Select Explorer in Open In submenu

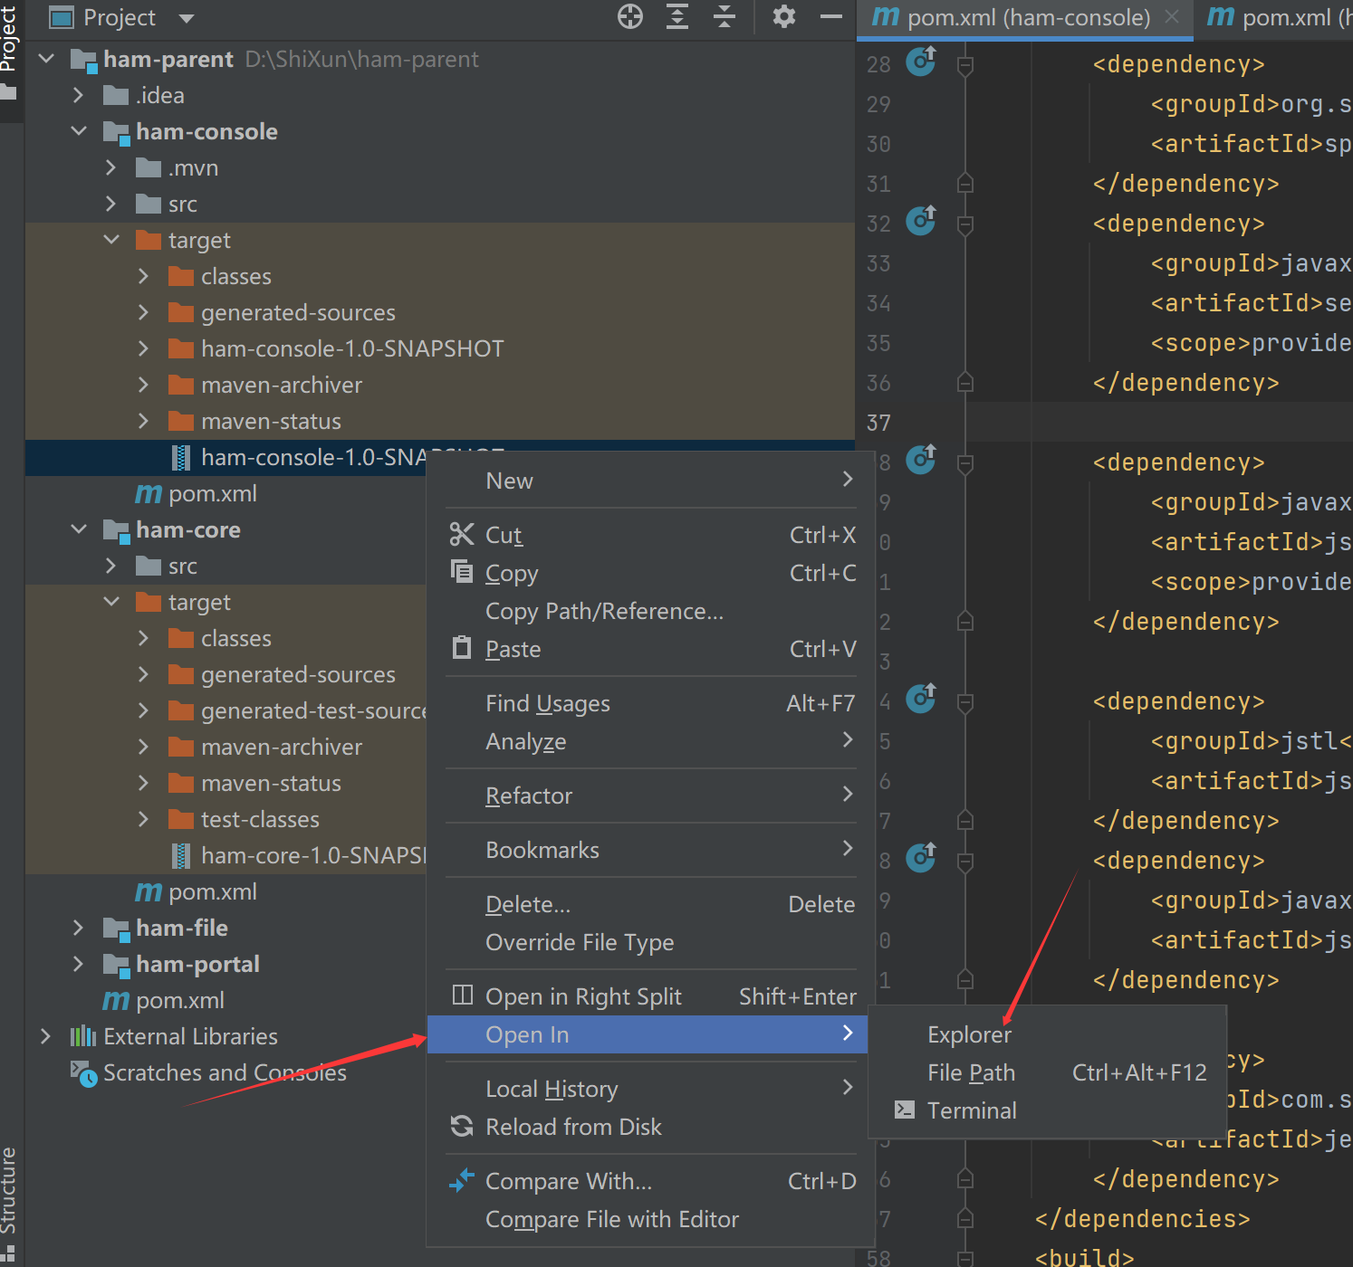coord(1047,1034)
